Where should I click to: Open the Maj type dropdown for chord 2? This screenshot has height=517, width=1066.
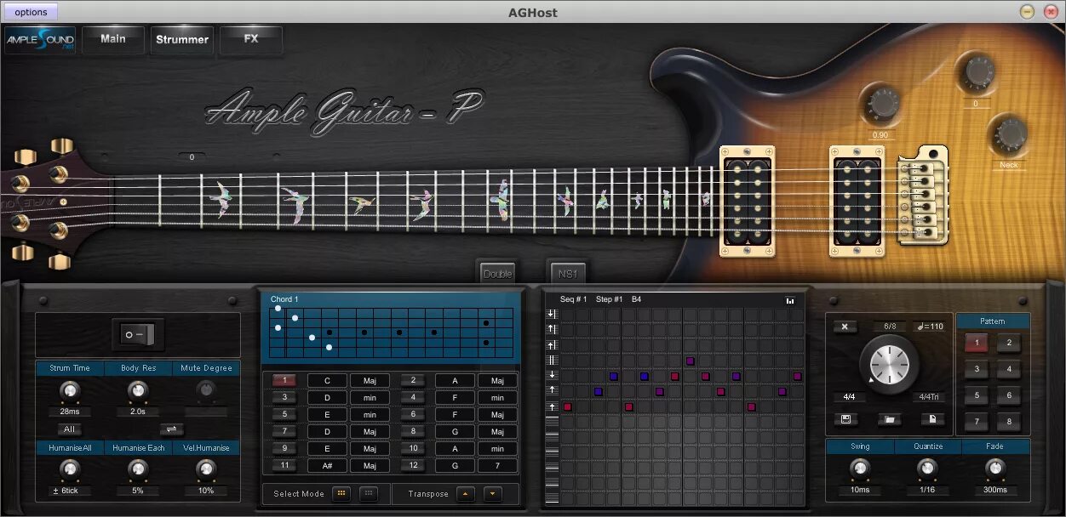[497, 381]
